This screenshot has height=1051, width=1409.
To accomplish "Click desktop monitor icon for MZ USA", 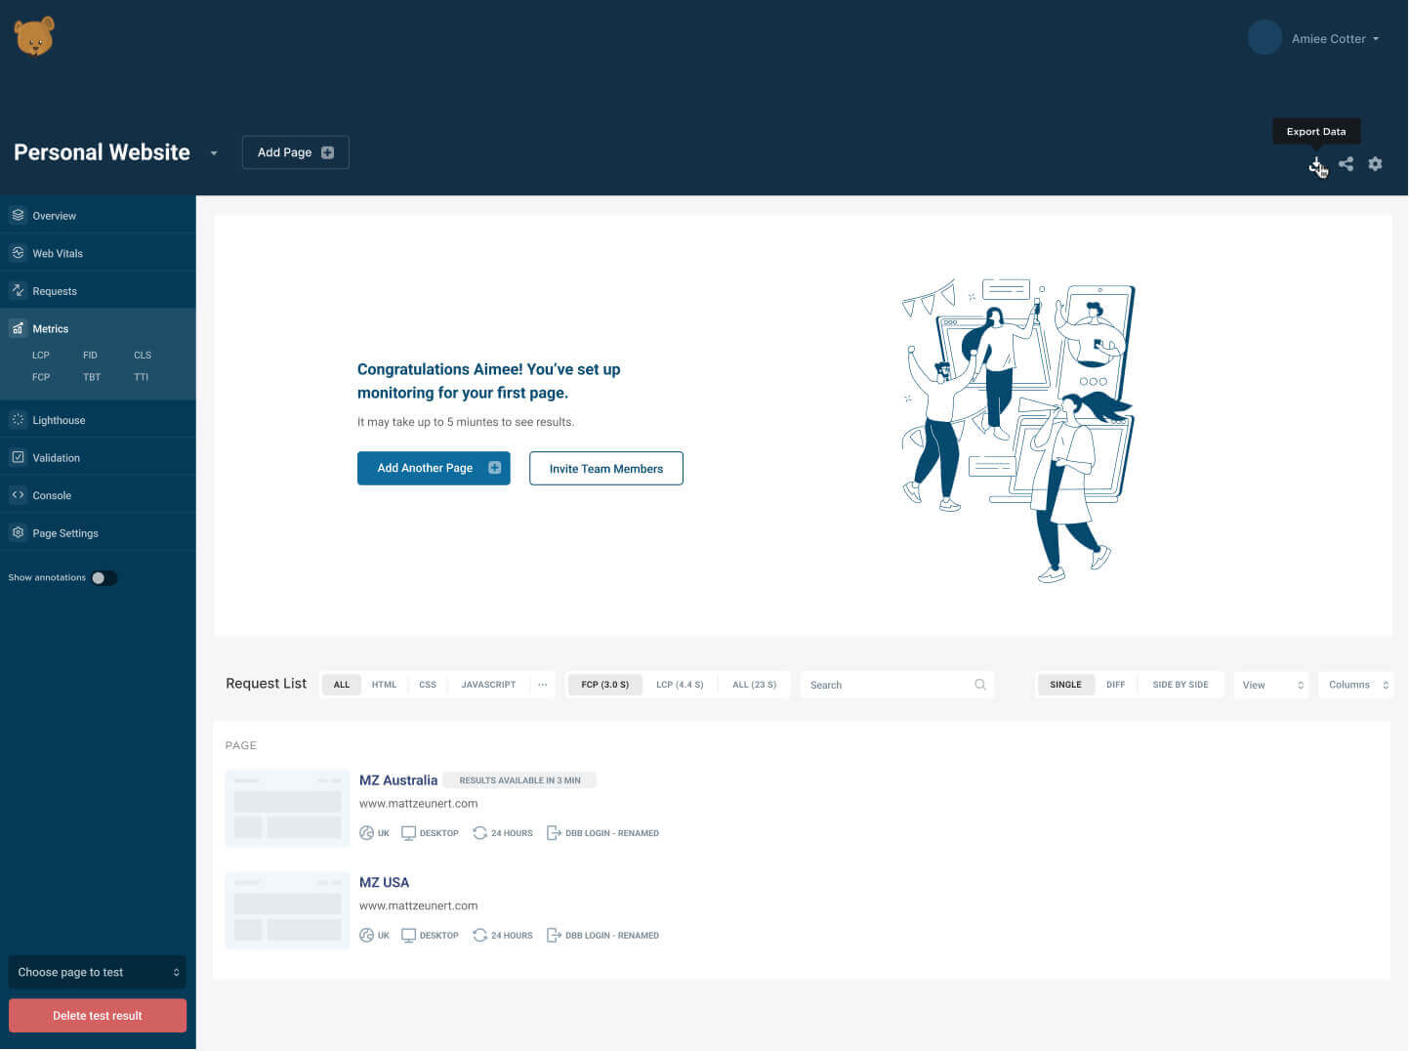I will point(409,936).
